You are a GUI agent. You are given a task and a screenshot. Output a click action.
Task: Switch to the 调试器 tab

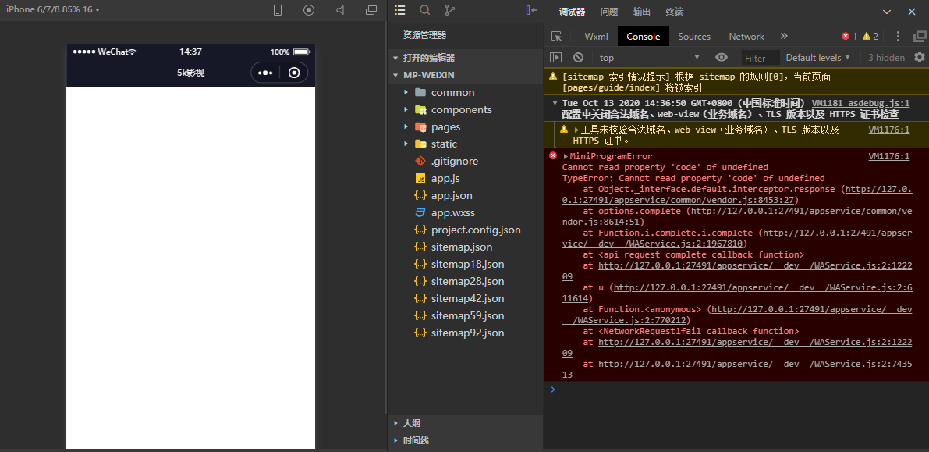click(572, 12)
